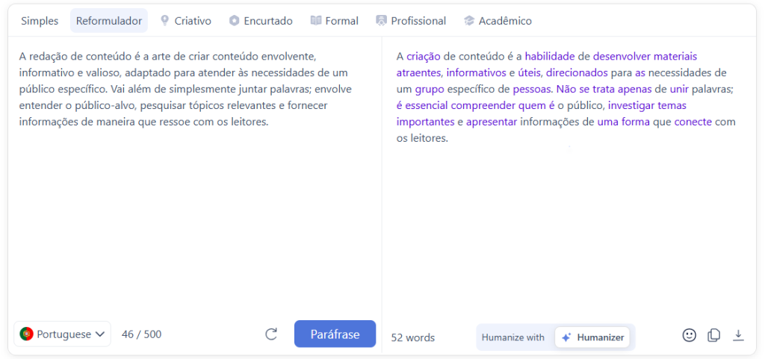Select the Reformulador tab

pyautogui.click(x=109, y=21)
